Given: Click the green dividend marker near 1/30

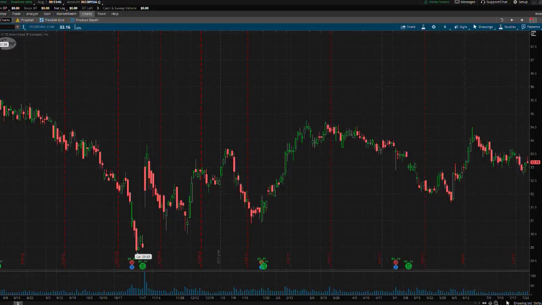Looking at the screenshot, I should pos(263,266).
